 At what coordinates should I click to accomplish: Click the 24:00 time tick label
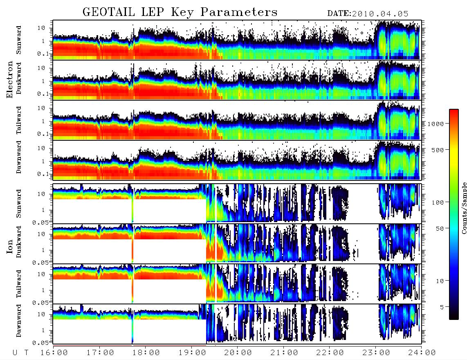point(422,353)
